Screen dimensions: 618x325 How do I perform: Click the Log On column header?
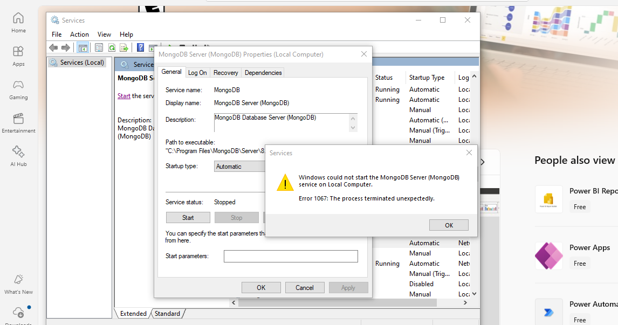coord(464,78)
